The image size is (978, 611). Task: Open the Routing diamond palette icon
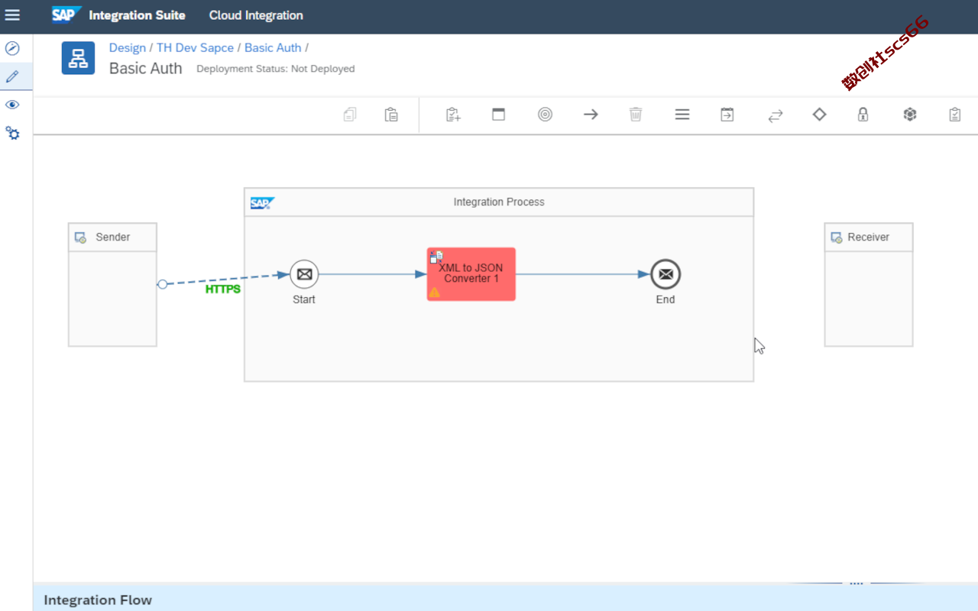(x=819, y=115)
